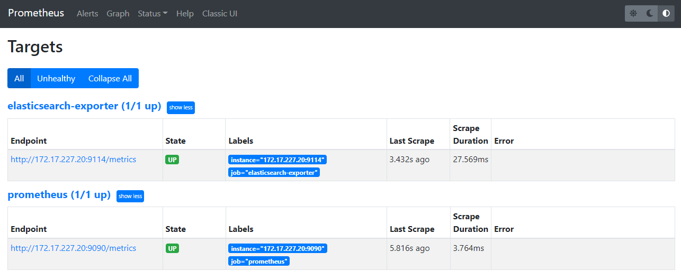Click job="prometheus" label badge
This screenshot has height=271, width=681.
[x=259, y=261]
